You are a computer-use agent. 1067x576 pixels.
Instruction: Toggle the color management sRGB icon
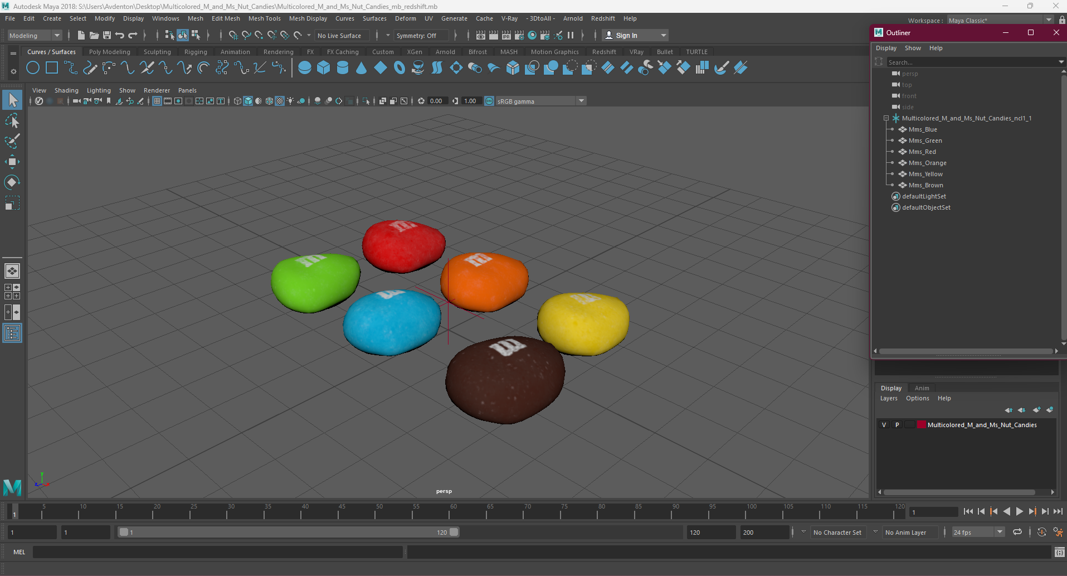(489, 101)
